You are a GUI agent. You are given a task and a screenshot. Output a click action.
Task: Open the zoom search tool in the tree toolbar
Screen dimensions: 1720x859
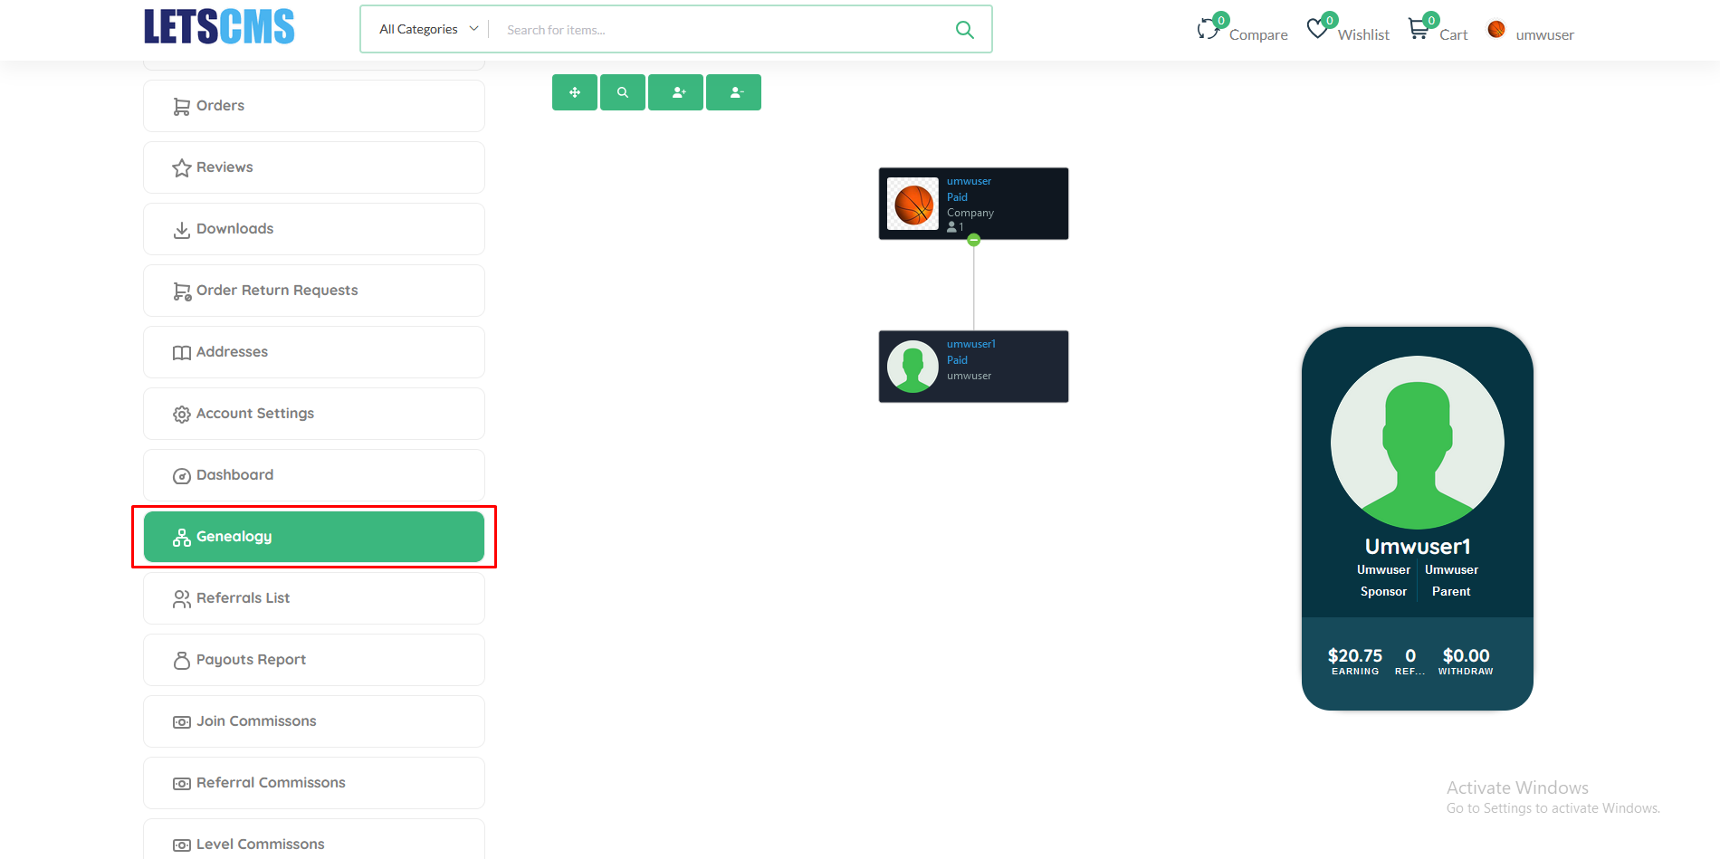[622, 91]
